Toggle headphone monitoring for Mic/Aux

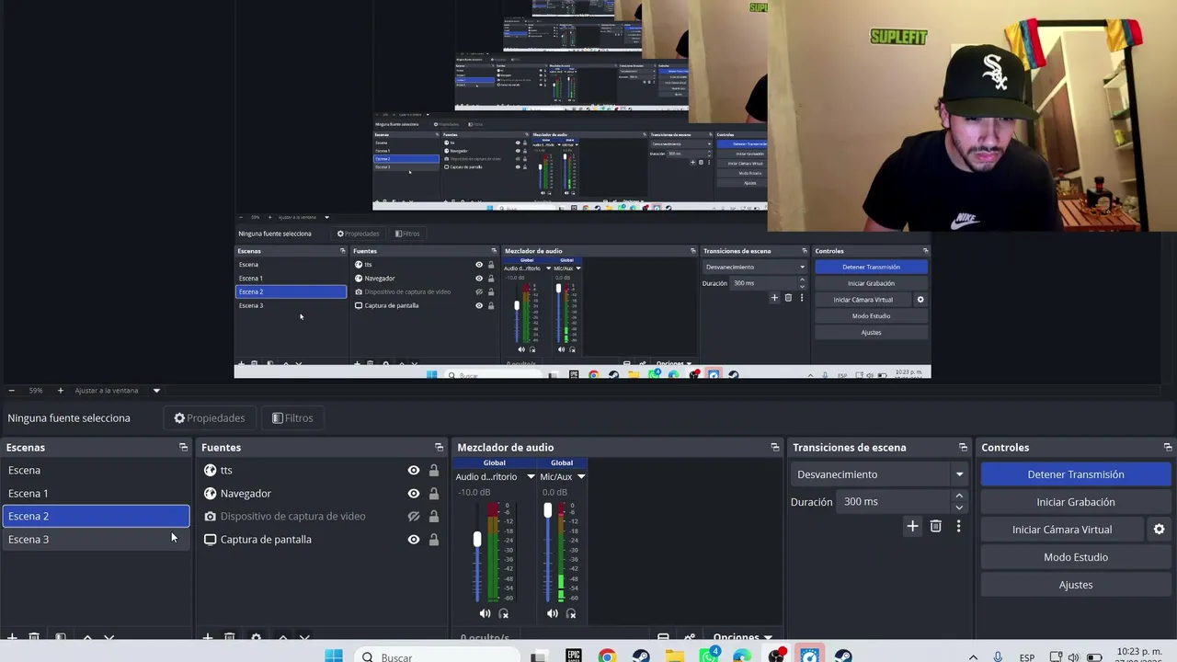[x=571, y=613]
